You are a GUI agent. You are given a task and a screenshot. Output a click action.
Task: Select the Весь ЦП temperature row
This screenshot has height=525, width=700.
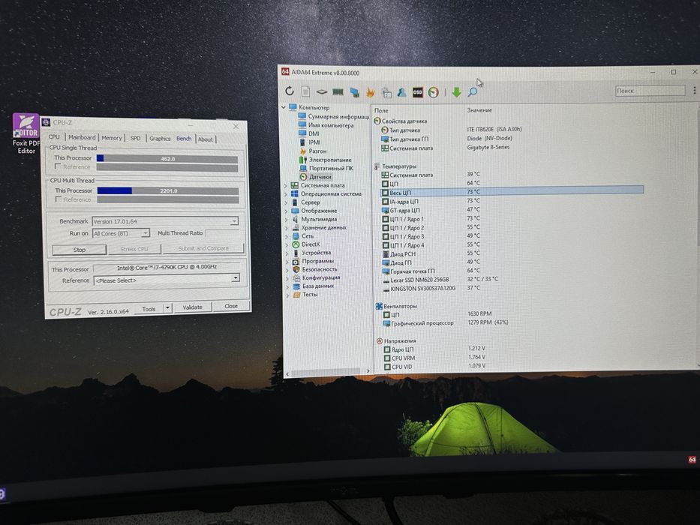pos(512,192)
